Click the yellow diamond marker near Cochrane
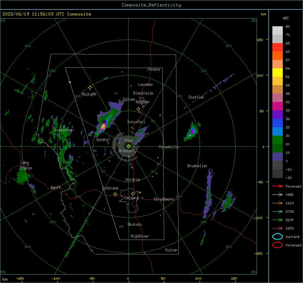Screen dimensions: 303x283 115,194
